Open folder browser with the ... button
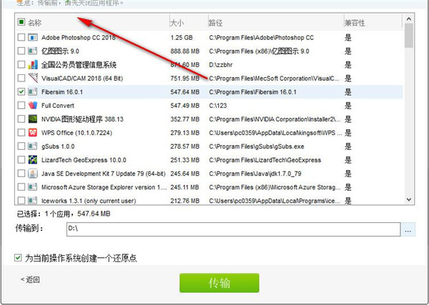 click(408, 229)
